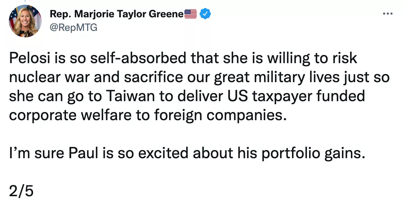Open the Rep. Marjorie Taylor Greene display name

click(116, 14)
